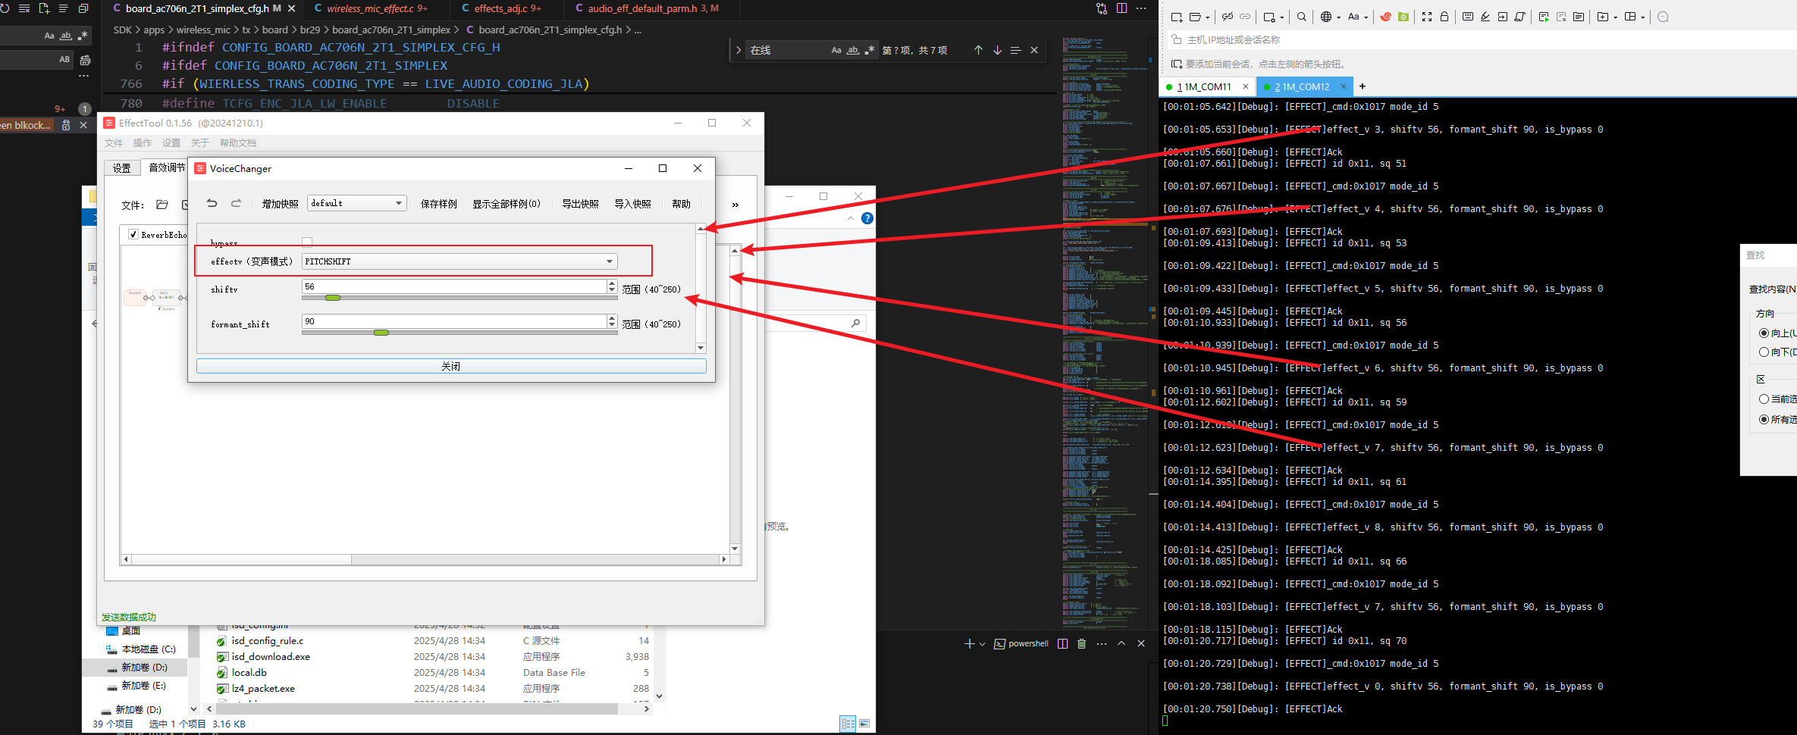Open the effectv PITCHSHIFT dropdown
This screenshot has width=1797, height=735.
(x=459, y=261)
